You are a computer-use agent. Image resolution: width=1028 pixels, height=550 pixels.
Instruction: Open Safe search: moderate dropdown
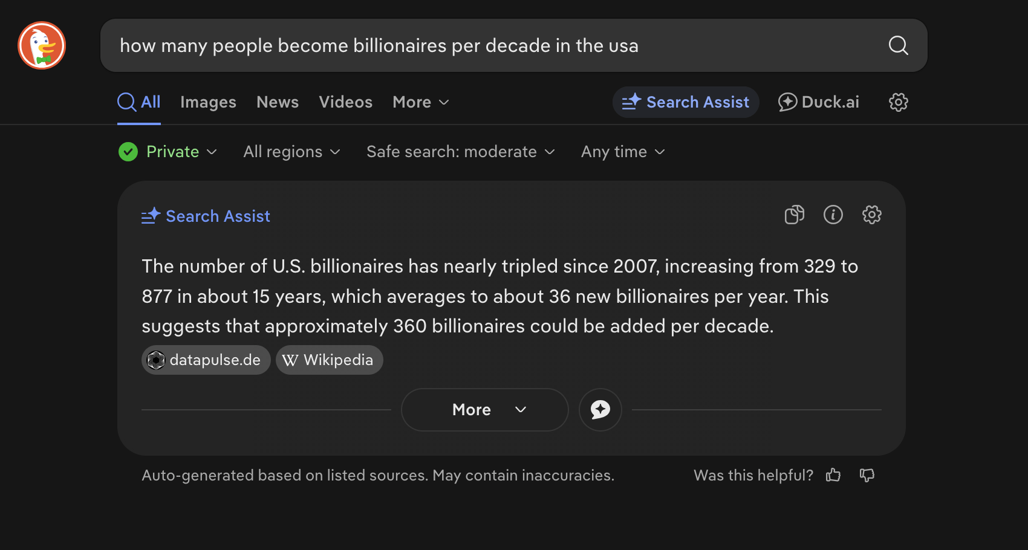pyautogui.click(x=461, y=152)
